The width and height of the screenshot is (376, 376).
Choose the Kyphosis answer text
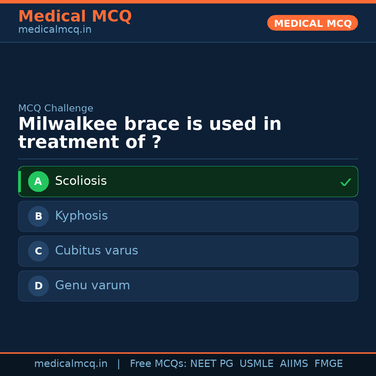point(81,216)
